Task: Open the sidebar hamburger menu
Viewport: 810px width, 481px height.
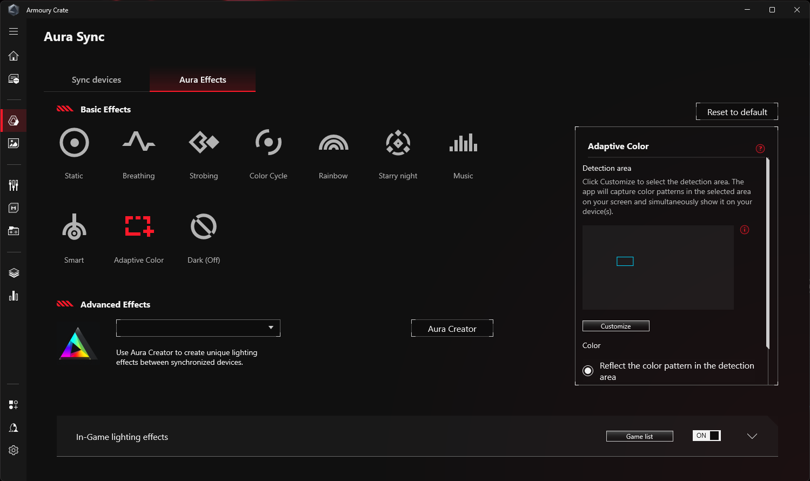Action: 14,31
